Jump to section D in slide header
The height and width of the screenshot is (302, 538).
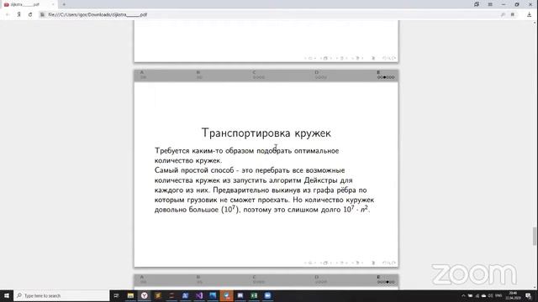316,72
